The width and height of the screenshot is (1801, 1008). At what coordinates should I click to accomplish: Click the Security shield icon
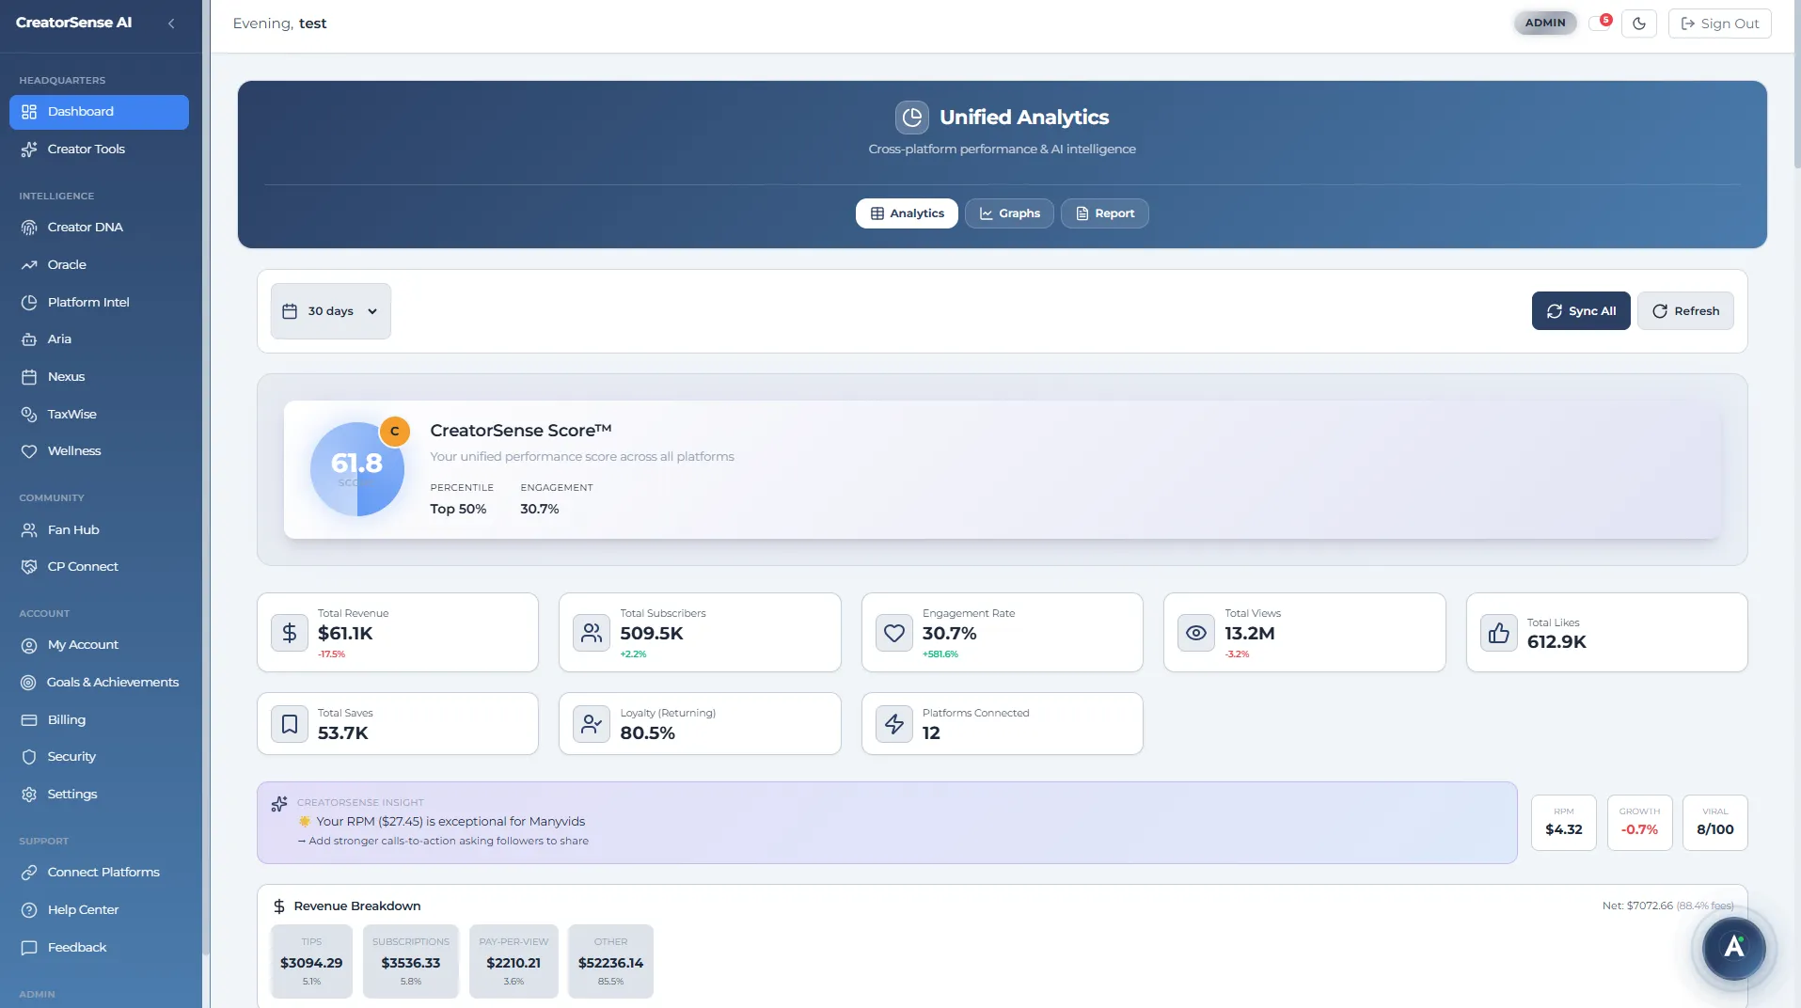pos(29,756)
